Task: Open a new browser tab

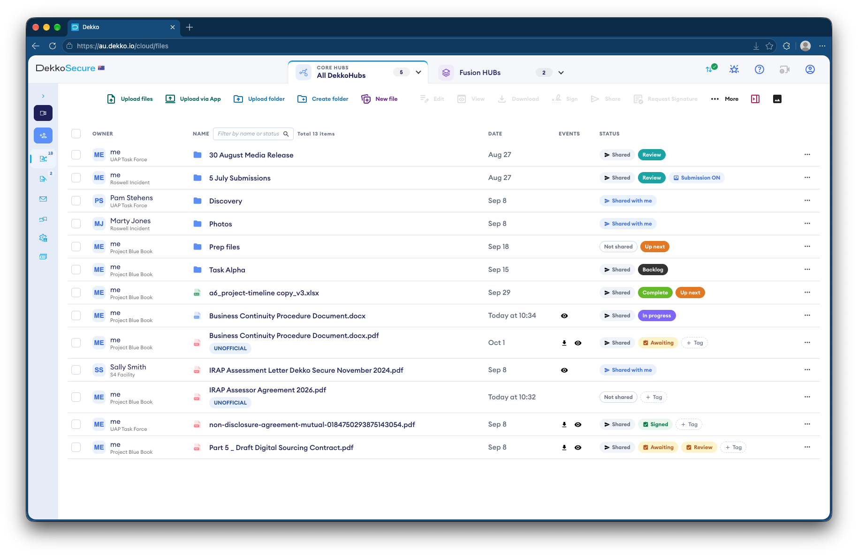Action: (x=190, y=27)
